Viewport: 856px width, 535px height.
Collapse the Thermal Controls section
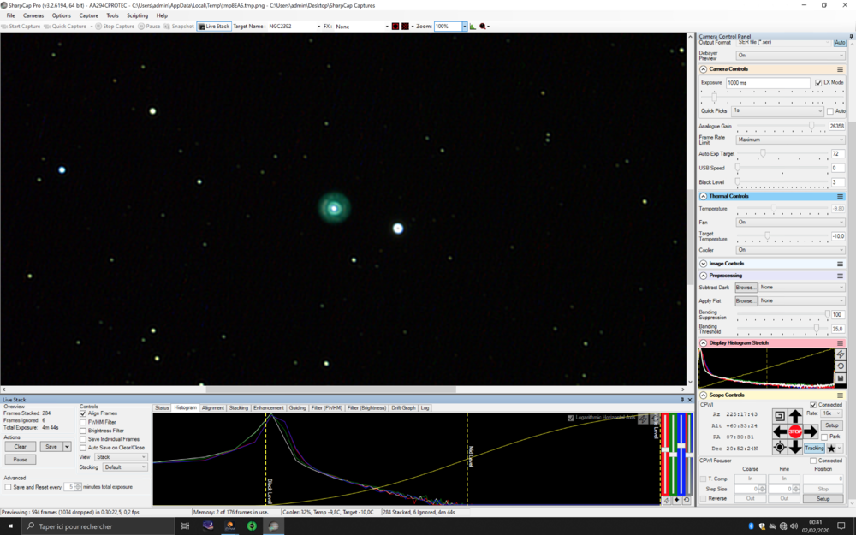[x=704, y=196]
